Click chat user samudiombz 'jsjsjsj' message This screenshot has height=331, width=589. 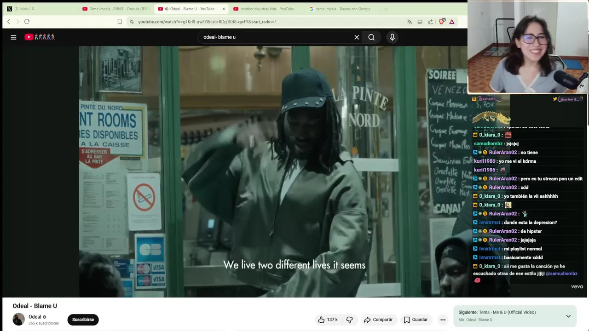pos(496,144)
